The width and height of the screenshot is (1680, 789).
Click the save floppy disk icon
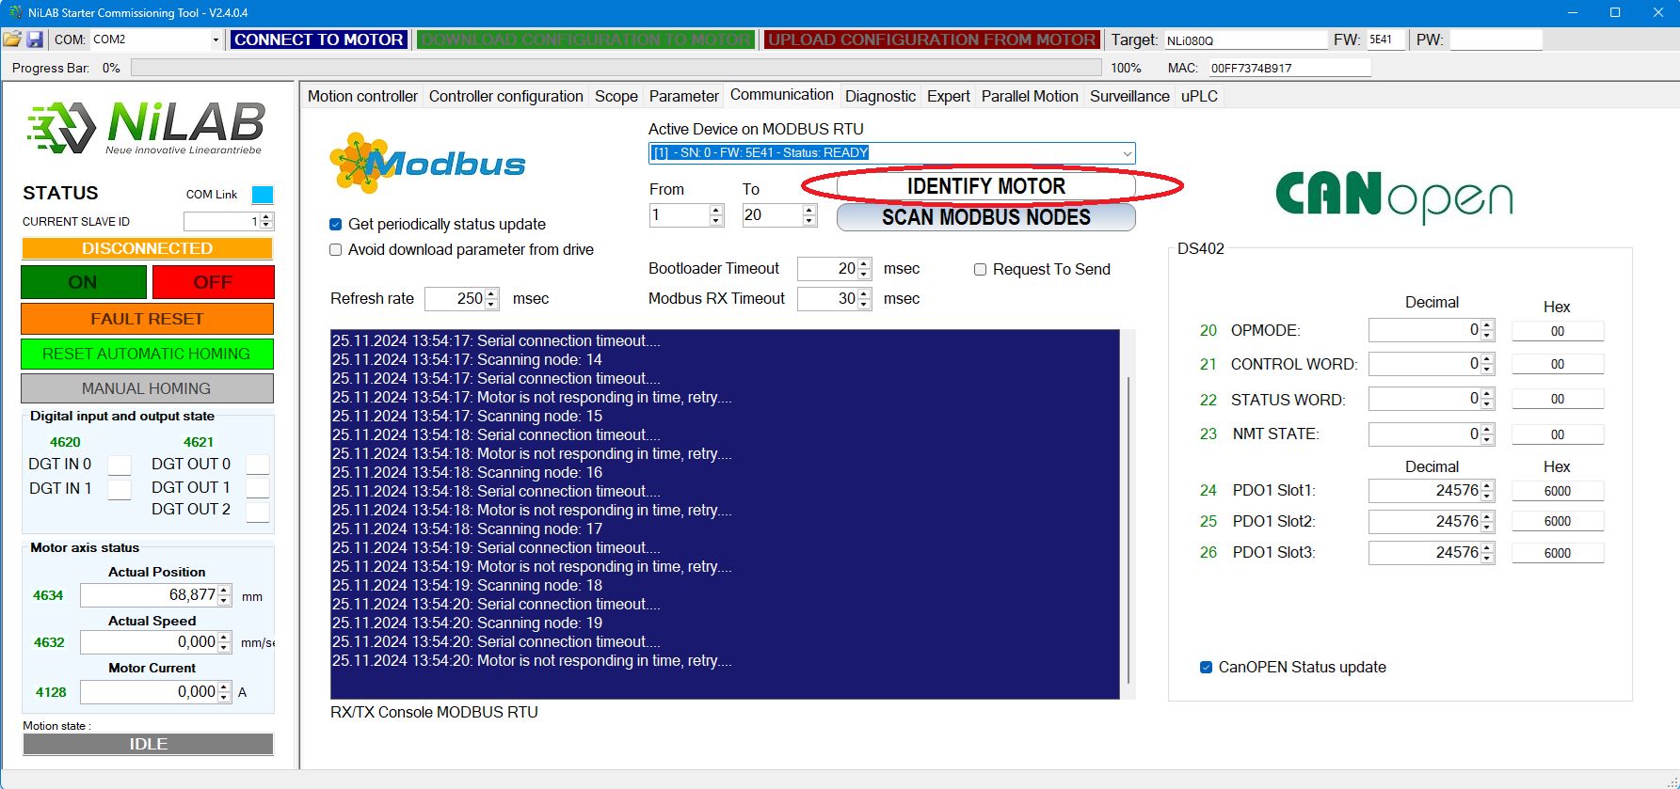coord(35,39)
